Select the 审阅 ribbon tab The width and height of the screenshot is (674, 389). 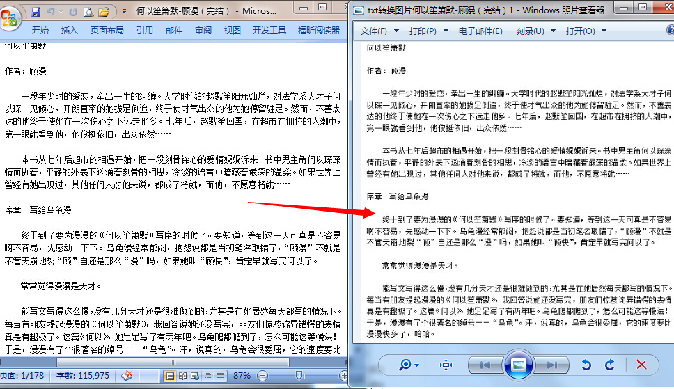pyautogui.click(x=203, y=30)
